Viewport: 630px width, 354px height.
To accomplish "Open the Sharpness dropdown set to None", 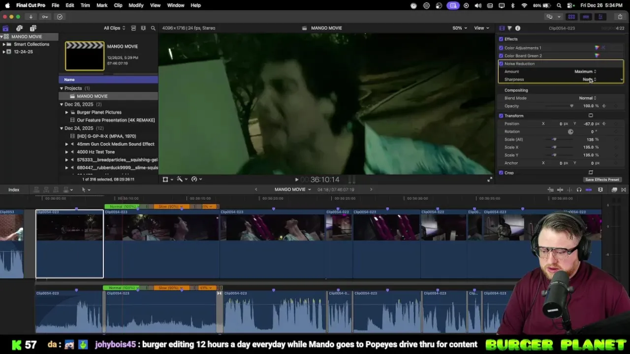I will coord(589,79).
